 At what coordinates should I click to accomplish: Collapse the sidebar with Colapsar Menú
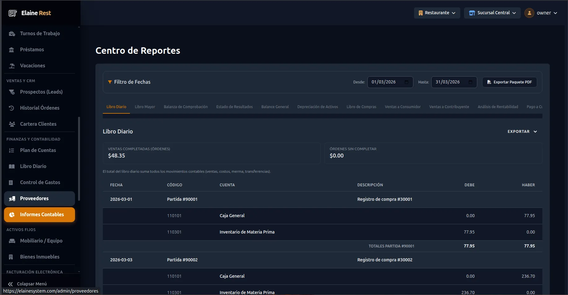28,284
